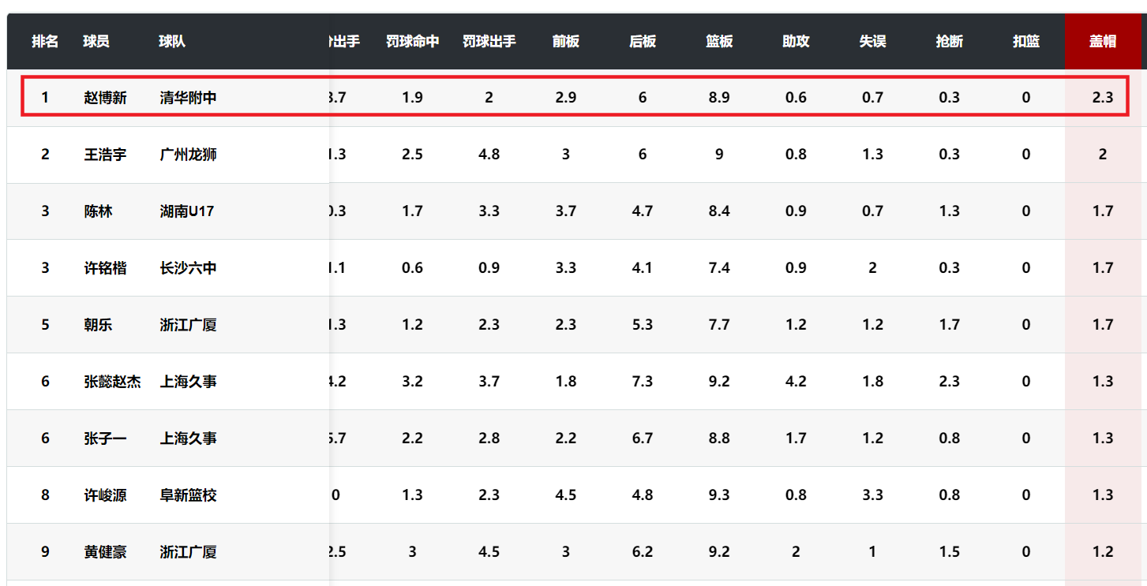Click team name 湖南U17
Image resolution: width=1147 pixels, height=586 pixels.
(186, 211)
